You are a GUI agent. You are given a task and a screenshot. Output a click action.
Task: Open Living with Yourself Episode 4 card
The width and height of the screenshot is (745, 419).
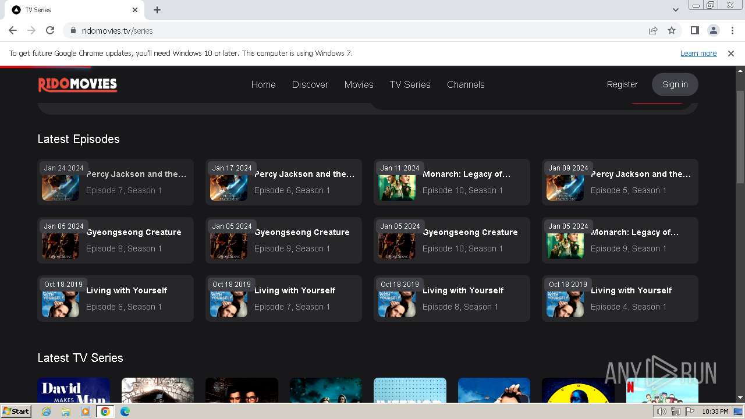620,299
